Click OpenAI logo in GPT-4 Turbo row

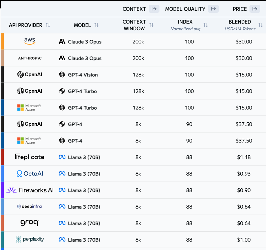pos(30,91)
